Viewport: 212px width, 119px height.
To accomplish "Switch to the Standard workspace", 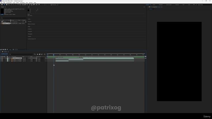I will tap(161, 5).
